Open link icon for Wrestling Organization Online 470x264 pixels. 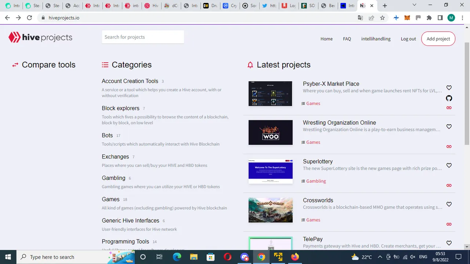pos(449,147)
